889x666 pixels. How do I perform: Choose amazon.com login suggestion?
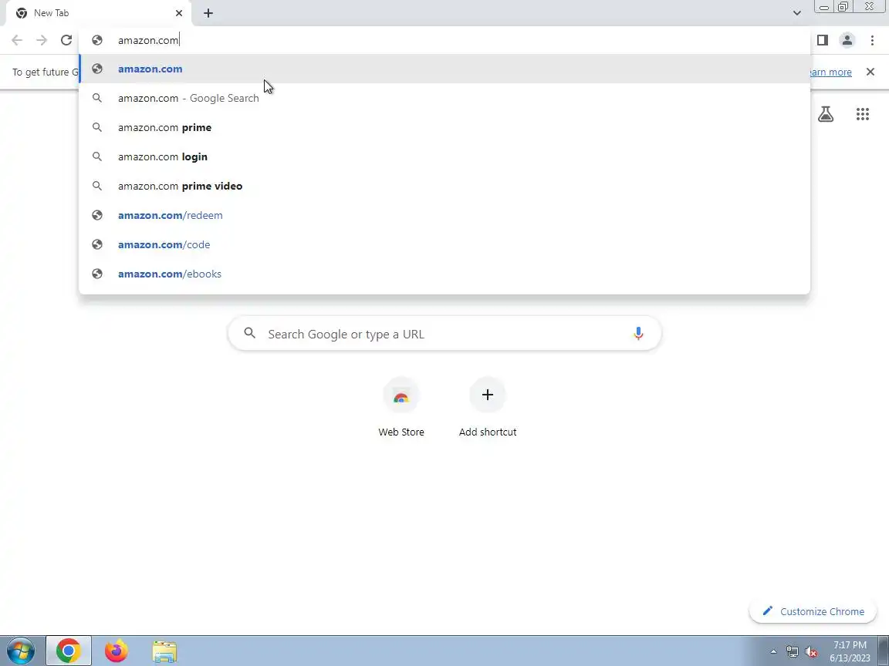click(x=444, y=157)
